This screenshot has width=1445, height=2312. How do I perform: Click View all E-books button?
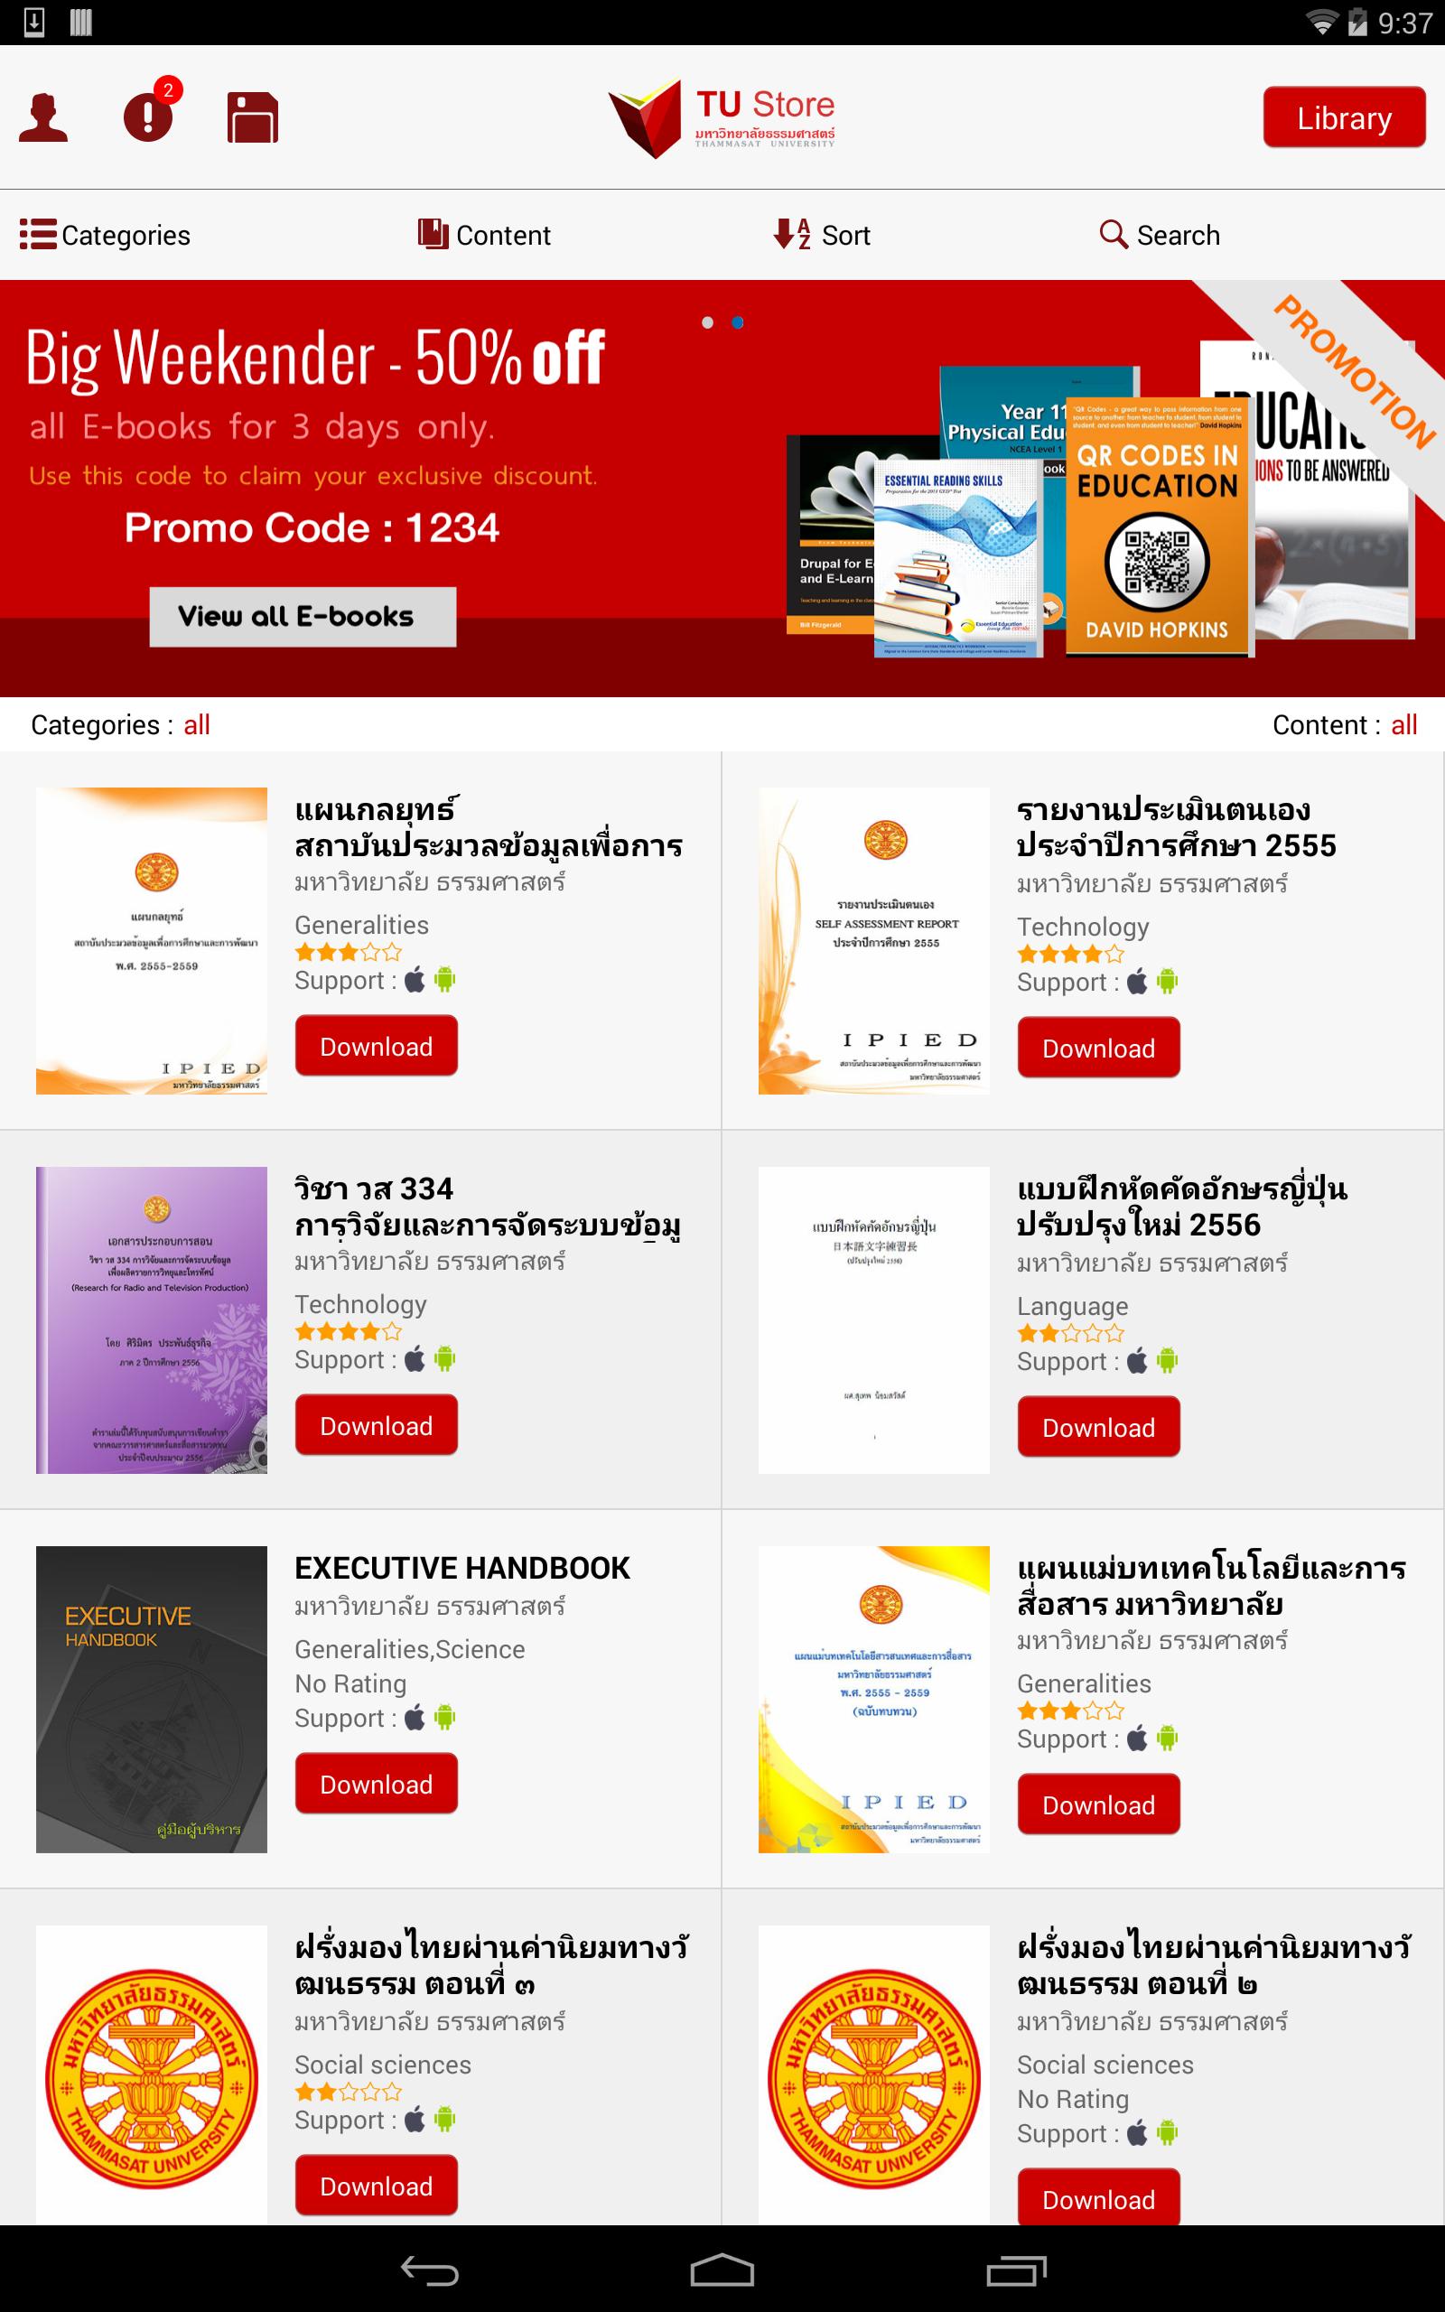click(x=302, y=616)
